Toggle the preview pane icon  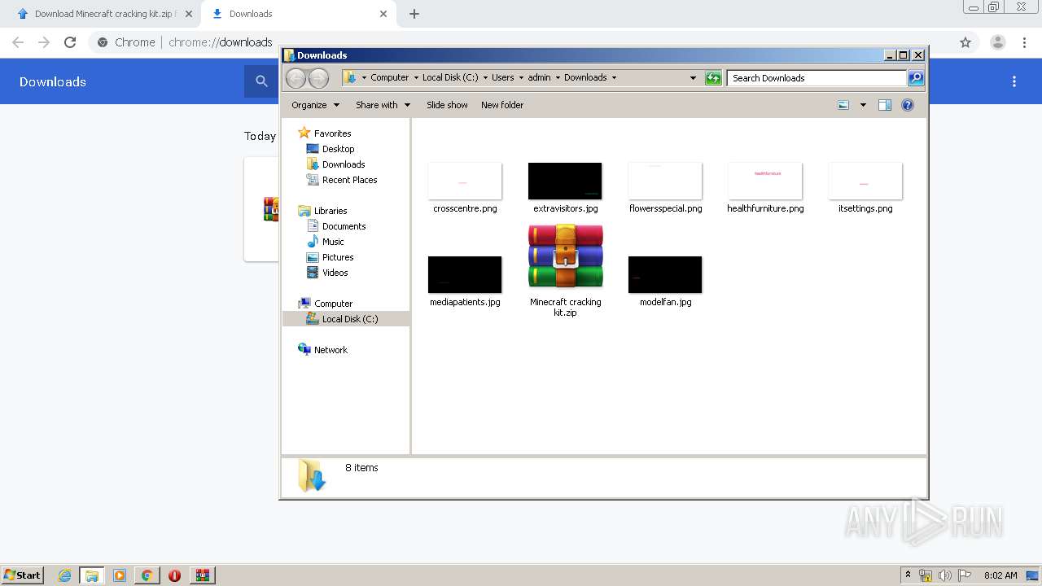[x=885, y=105]
